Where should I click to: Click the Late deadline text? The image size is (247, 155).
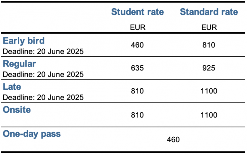(43, 97)
